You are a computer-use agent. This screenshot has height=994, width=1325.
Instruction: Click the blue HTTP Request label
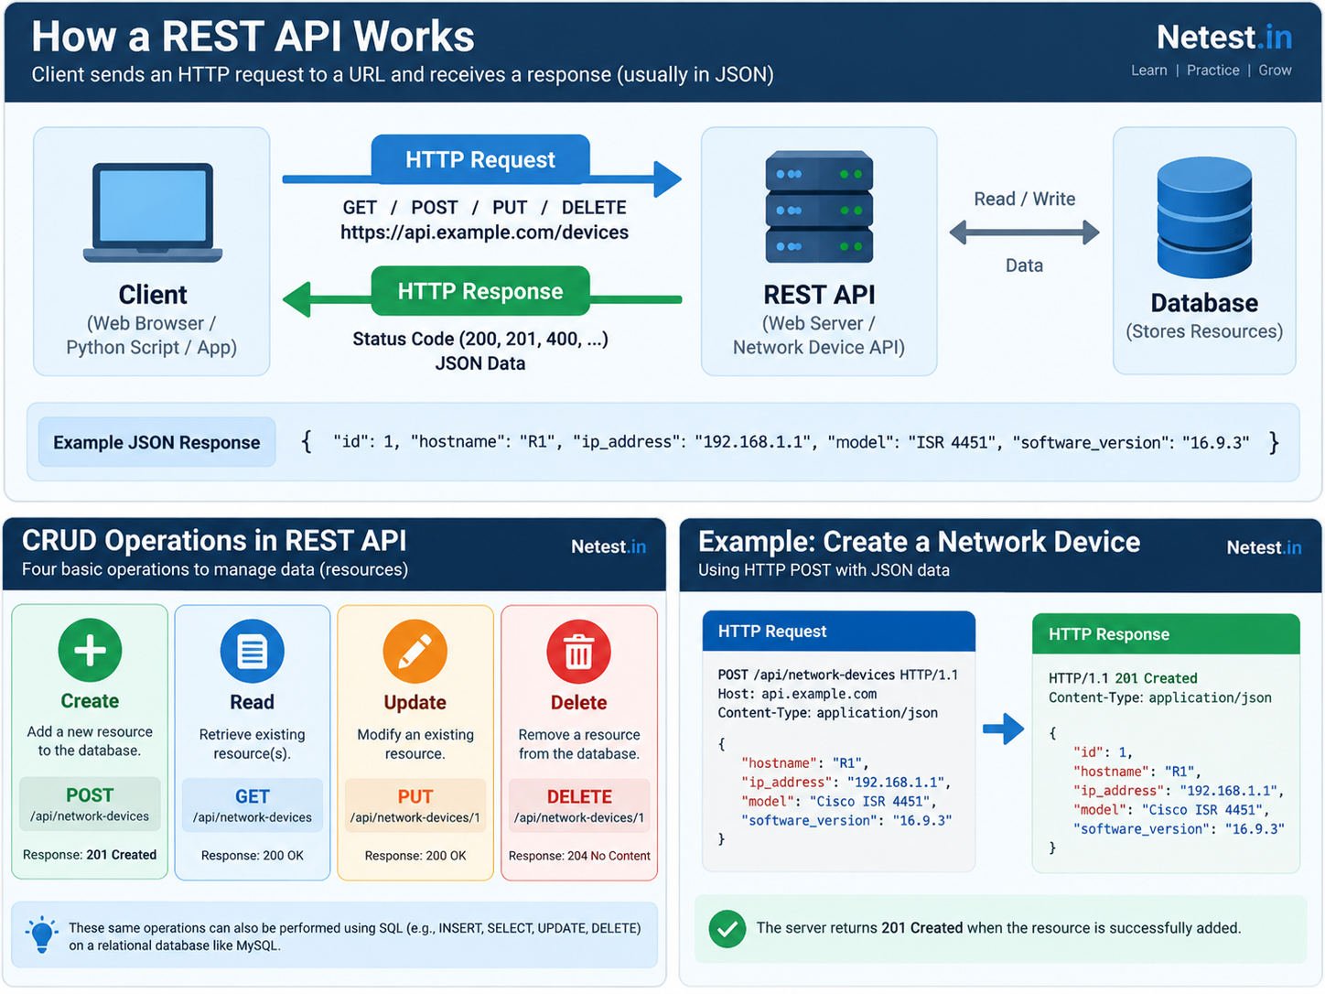[x=480, y=159]
